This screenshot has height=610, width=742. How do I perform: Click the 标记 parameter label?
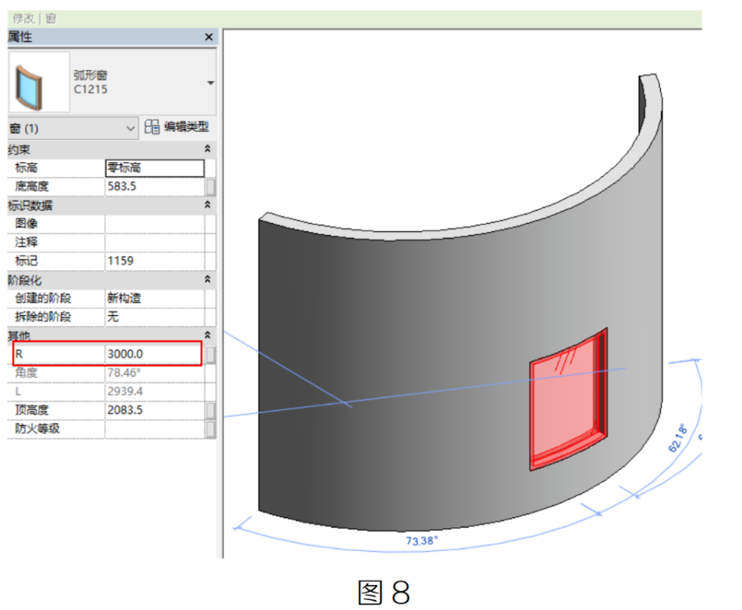coord(26,261)
